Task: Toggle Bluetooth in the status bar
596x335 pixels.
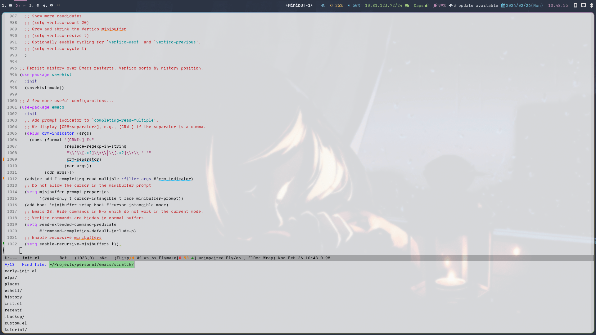Action: [x=591, y=5]
